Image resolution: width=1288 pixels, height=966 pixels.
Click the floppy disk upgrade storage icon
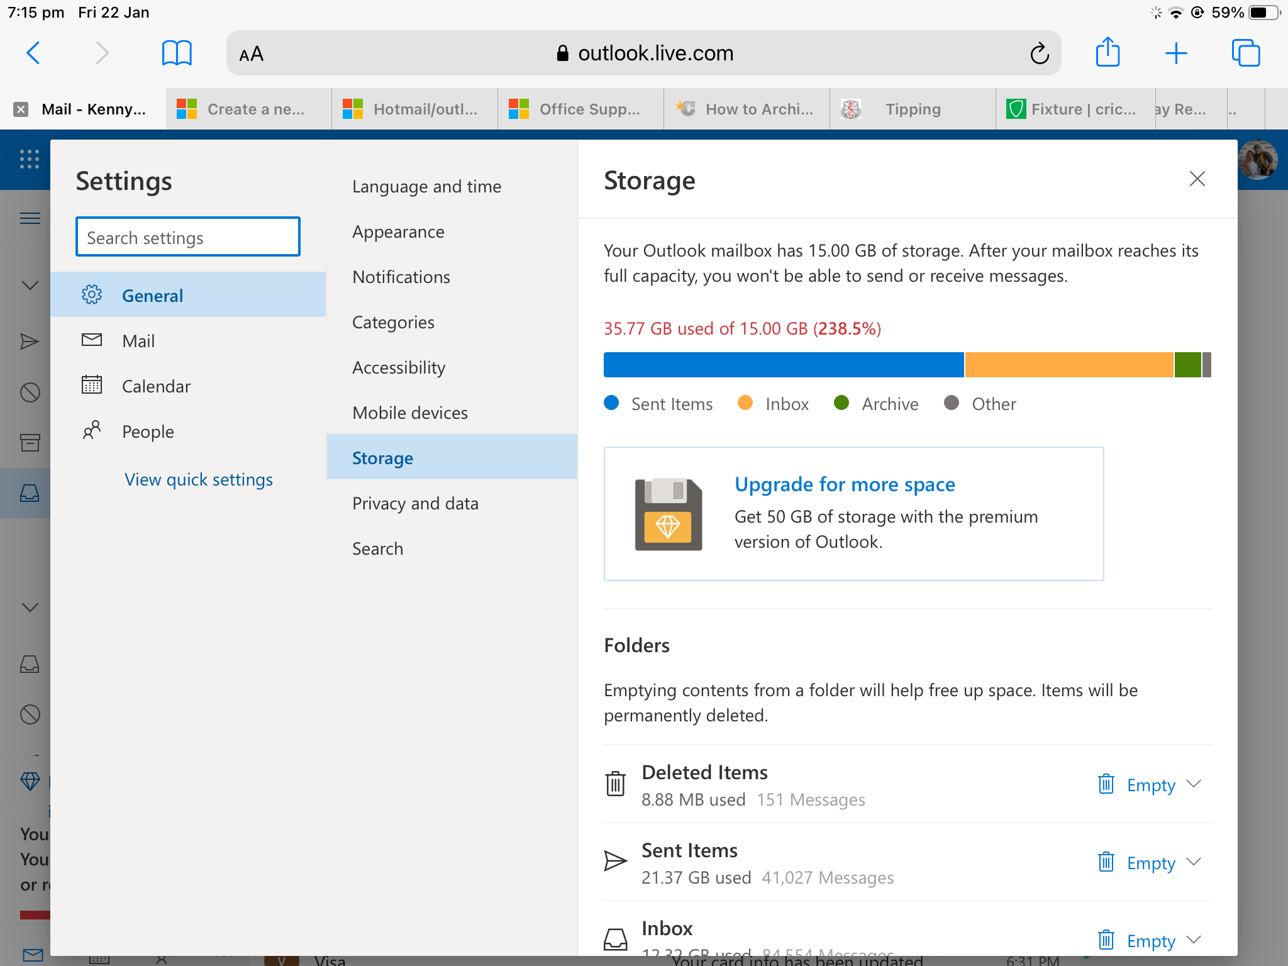(669, 513)
